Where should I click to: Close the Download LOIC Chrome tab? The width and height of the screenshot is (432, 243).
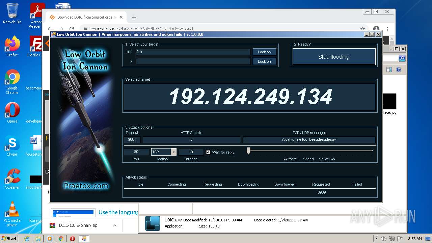[121, 17]
